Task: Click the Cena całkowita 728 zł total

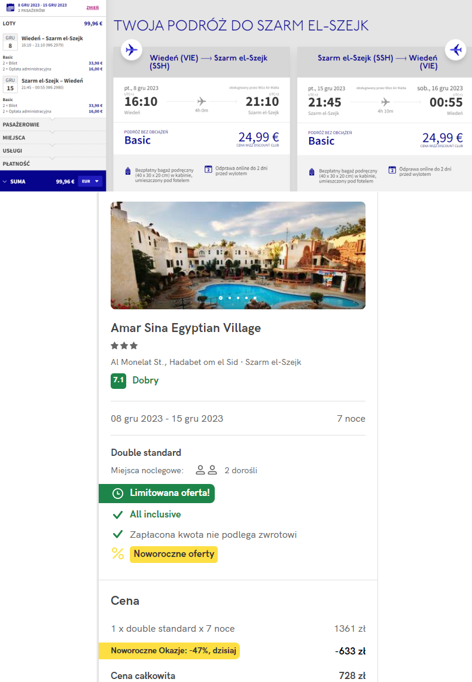Action: (238, 675)
